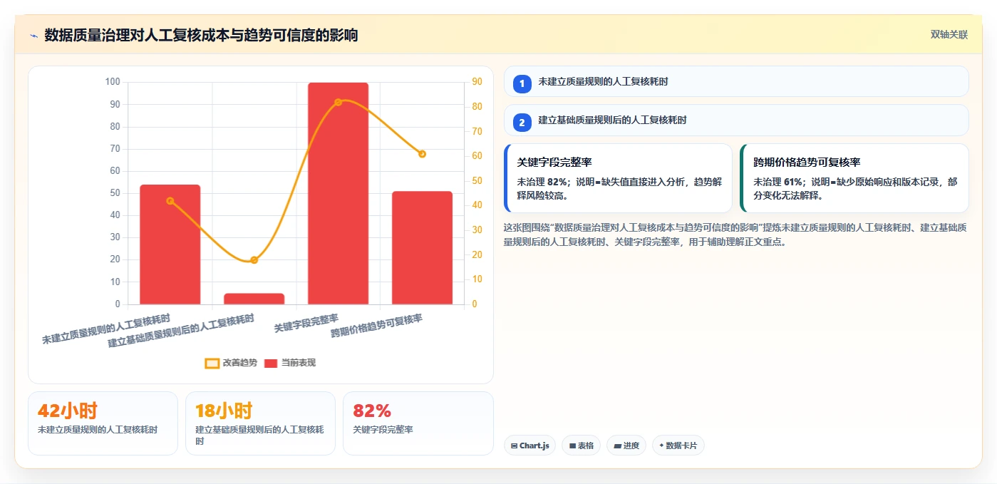The width and height of the screenshot is (997, 484).
Task: Click the x-axis label 未建立质量规则的人工复核耗时
Action: tap(106, 329)
